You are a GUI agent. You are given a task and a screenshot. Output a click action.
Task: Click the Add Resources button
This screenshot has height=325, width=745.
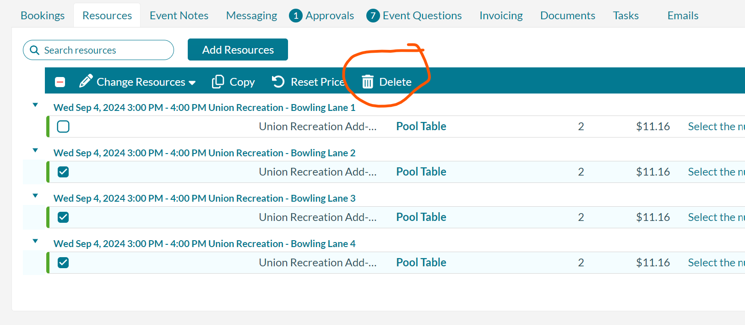[238, 50]
